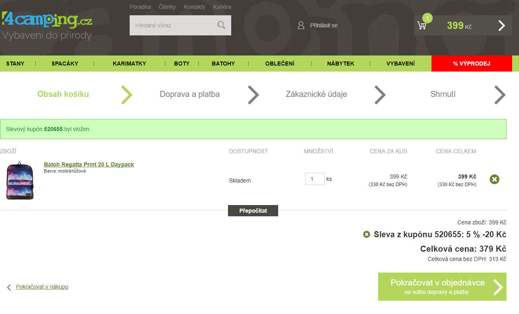Open the Batoh Regatta Print product link
The width and height of the screenshot is (519, 314).
pyautogui.click(x=89, y=164)
